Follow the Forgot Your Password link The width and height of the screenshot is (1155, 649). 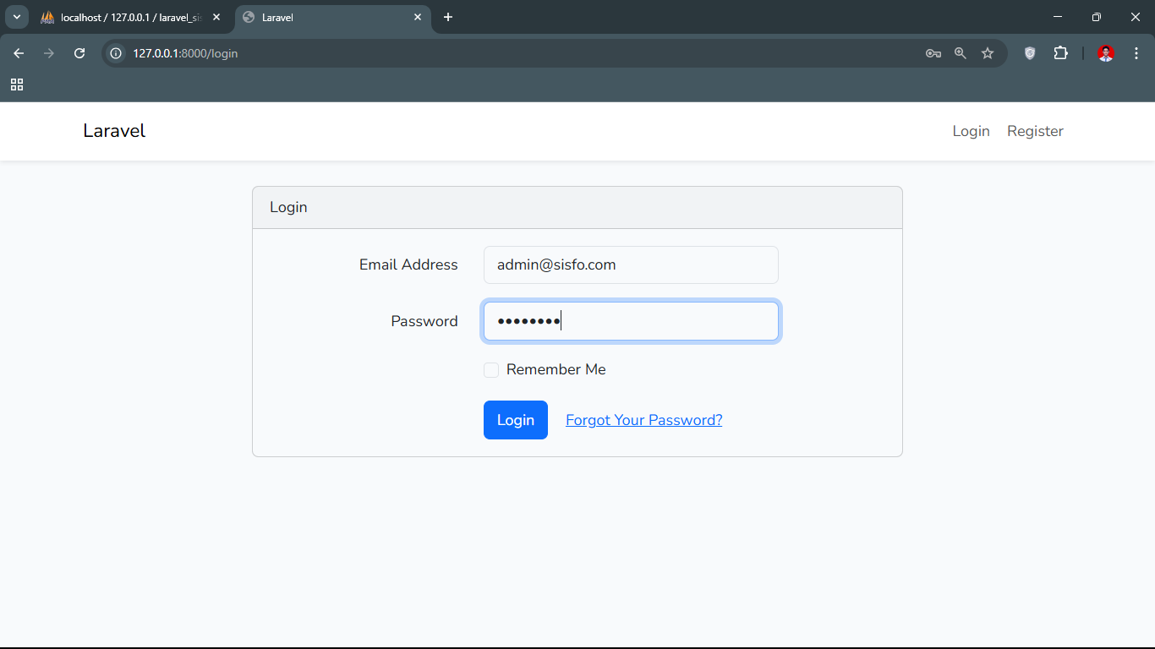click(643, 420)
